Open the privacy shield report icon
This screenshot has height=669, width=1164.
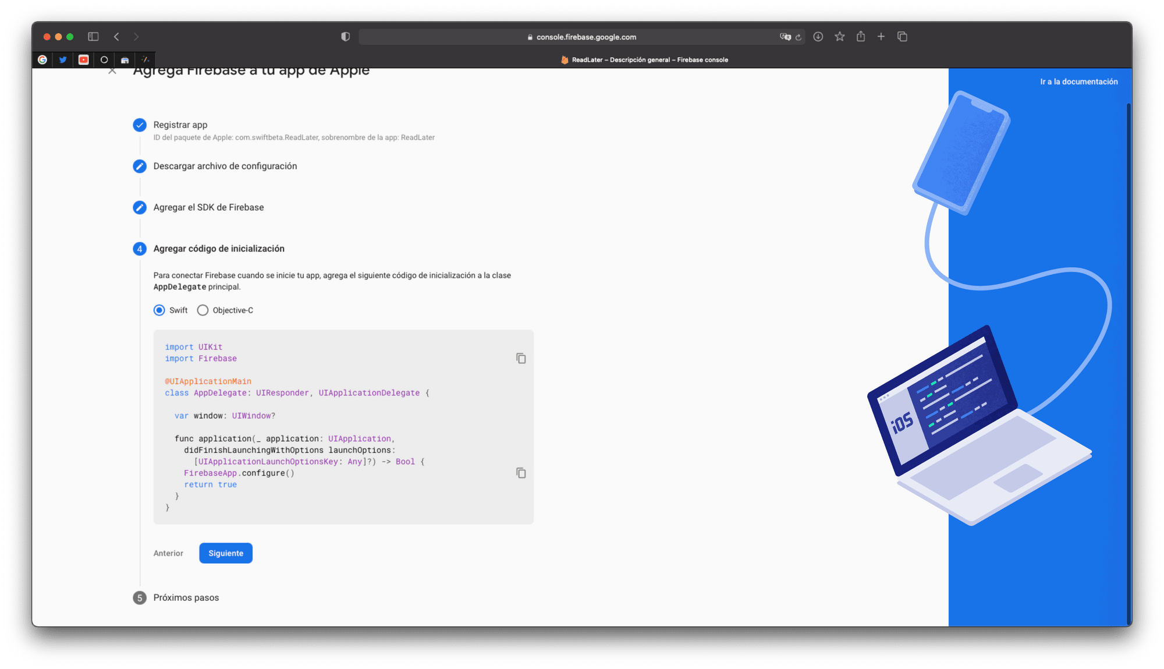[x=346, y=37]
